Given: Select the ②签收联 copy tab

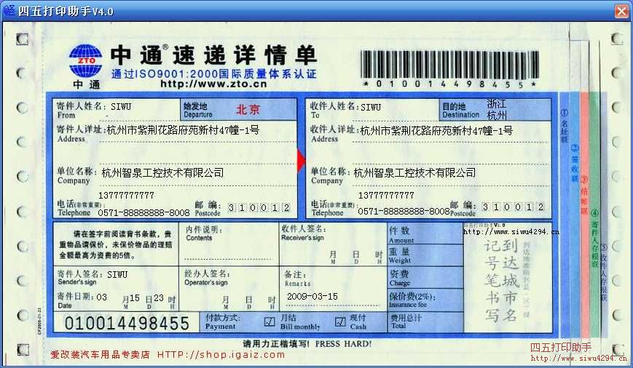Looking at the screenshot, I should point(575,163).
